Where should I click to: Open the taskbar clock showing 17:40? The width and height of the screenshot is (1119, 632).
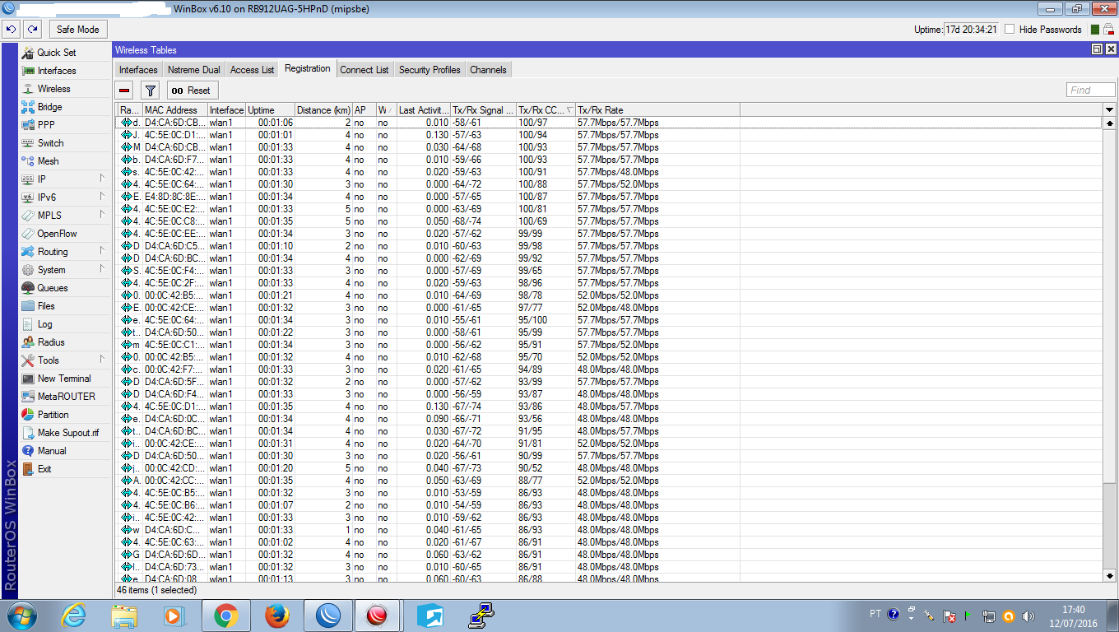pyautogui.click(x=1073, y=616)
